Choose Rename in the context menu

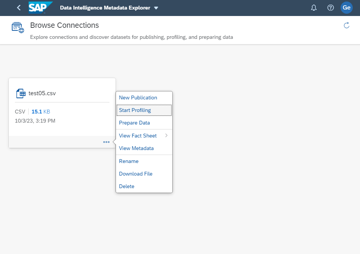click(129, 161)
